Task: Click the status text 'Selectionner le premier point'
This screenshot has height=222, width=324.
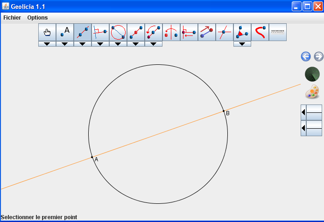Action: [39, 217]
